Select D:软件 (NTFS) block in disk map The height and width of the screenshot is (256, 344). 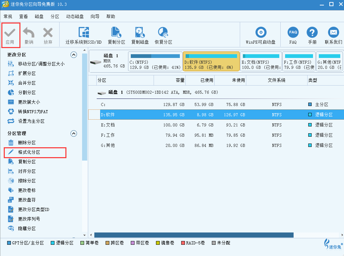click(x=211, y=61)
